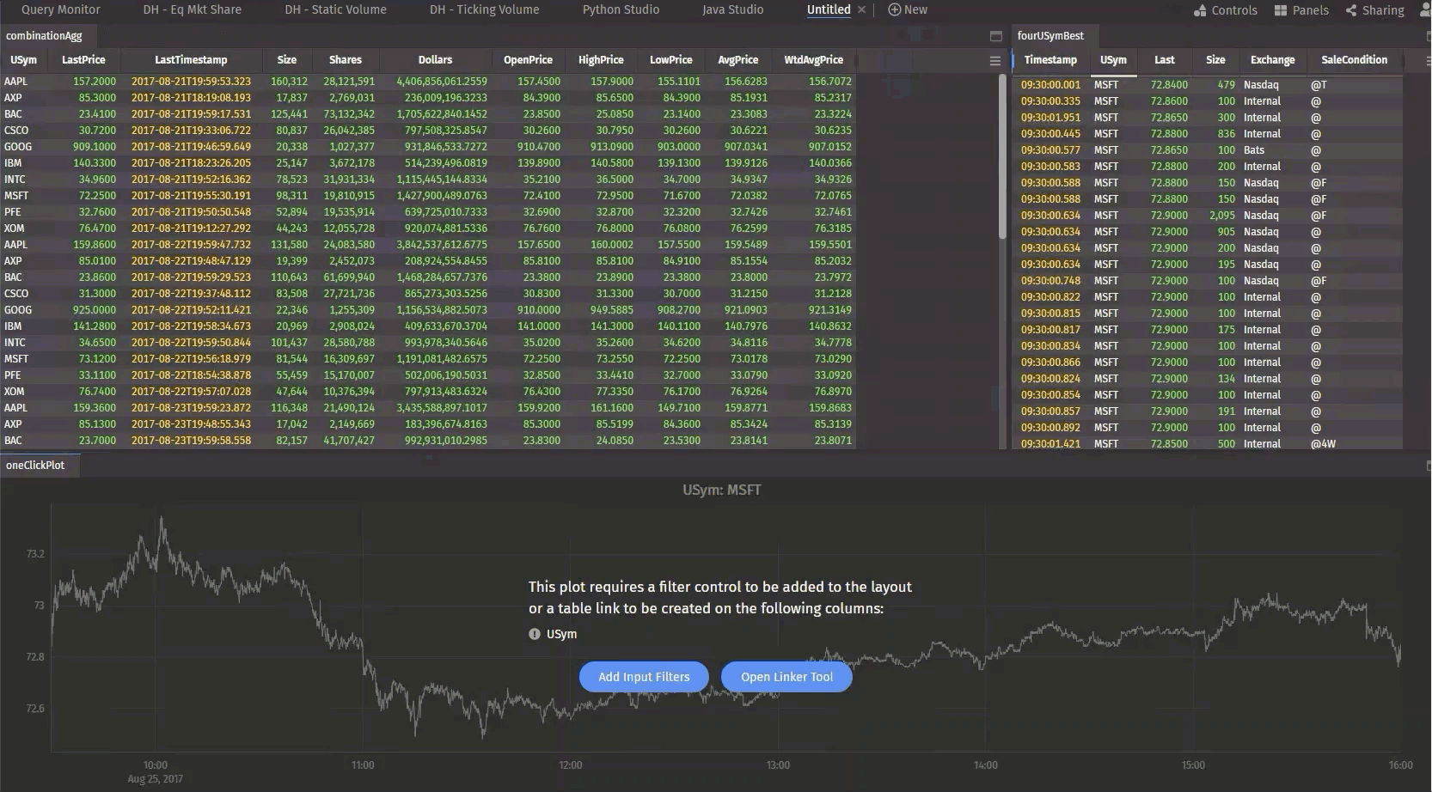Maximize the combinationAgg panel
The height and width of the screenshot is (792, 1432).
tap(995, 36)
